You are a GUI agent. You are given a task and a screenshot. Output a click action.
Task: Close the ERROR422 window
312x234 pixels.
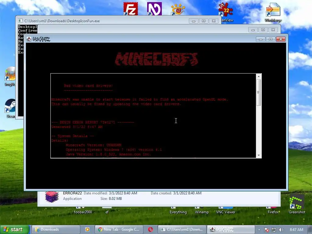[x=281, y=39]
